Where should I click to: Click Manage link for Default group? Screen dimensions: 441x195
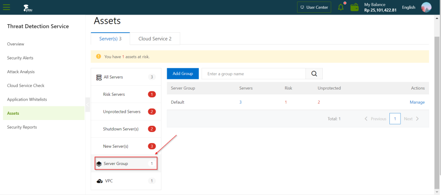coord(417,102)
